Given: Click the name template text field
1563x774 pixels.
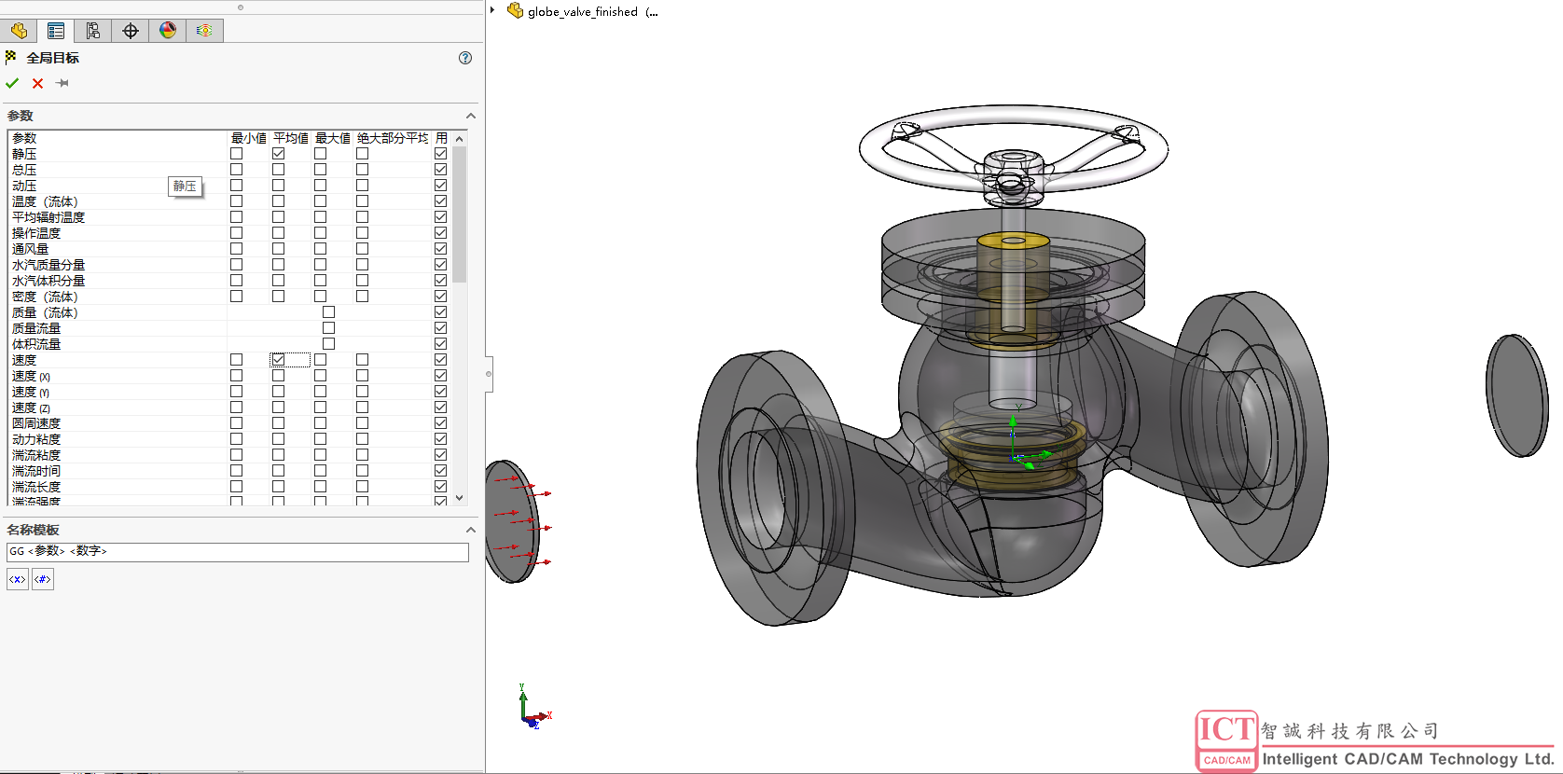Looking at the screenshot, I should pyautogui.click(x=237, y=552).
